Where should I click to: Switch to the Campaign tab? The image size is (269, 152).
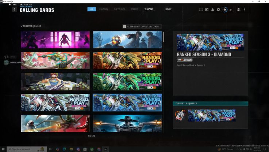pos(103,9)
